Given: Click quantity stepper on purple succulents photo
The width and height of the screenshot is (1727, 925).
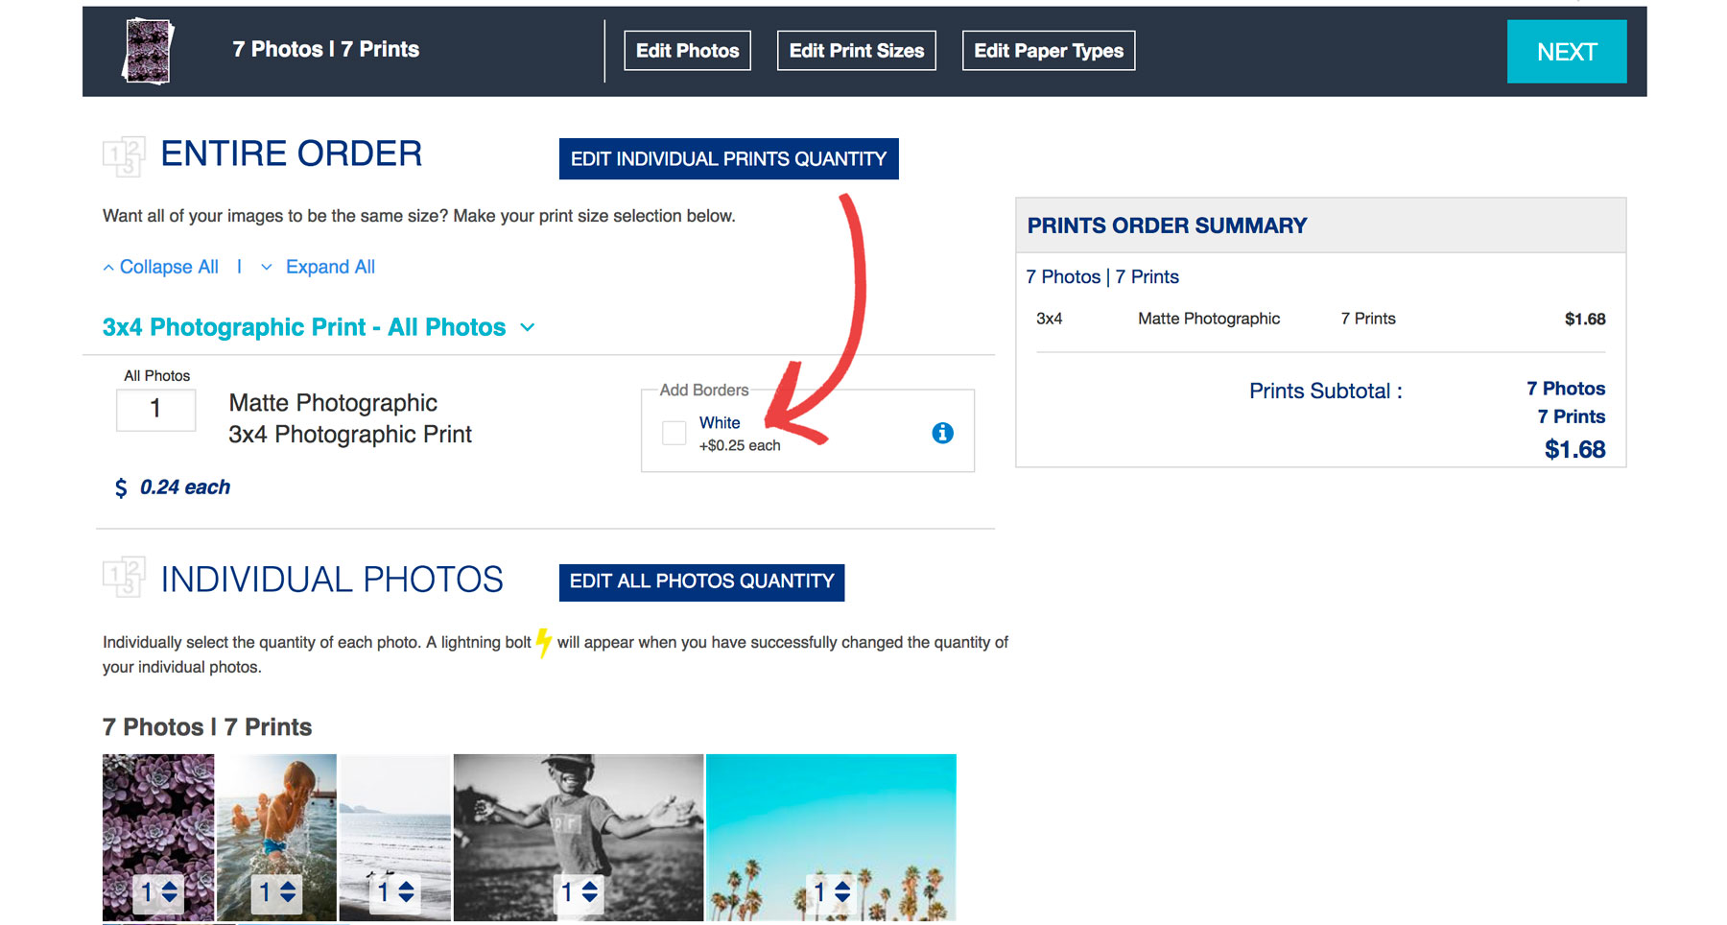Looking at the screenshot, I should coord(170,892).
